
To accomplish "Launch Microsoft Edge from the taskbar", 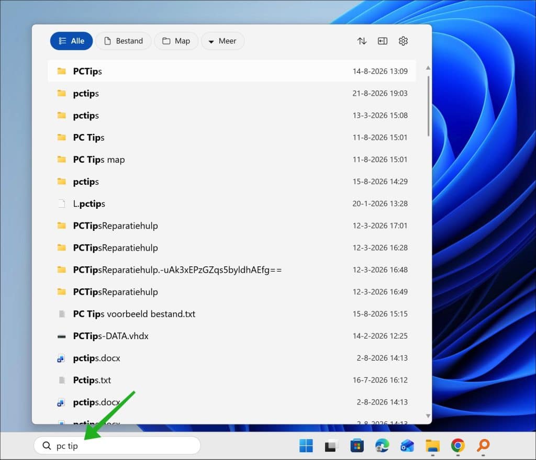I will click(x=382, y=446).
